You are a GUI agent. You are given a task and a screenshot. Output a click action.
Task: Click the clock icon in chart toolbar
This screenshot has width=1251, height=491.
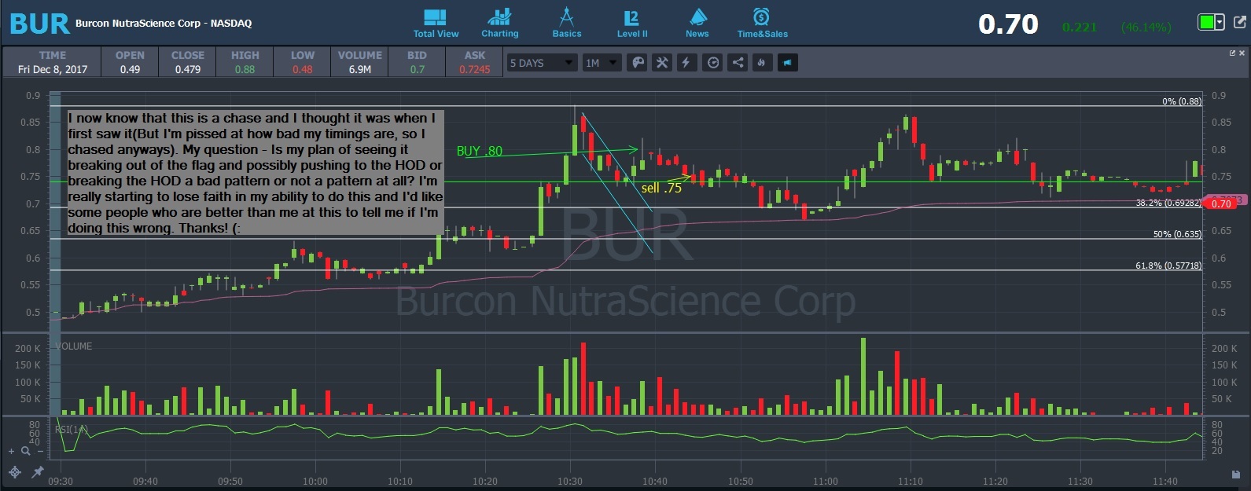pos(712,63)
